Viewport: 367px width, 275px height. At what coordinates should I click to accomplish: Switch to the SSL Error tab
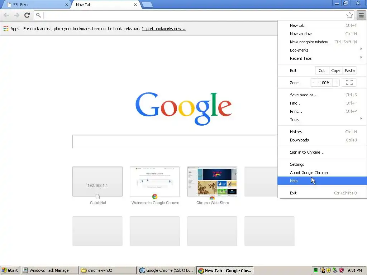(x=36, y=5)
